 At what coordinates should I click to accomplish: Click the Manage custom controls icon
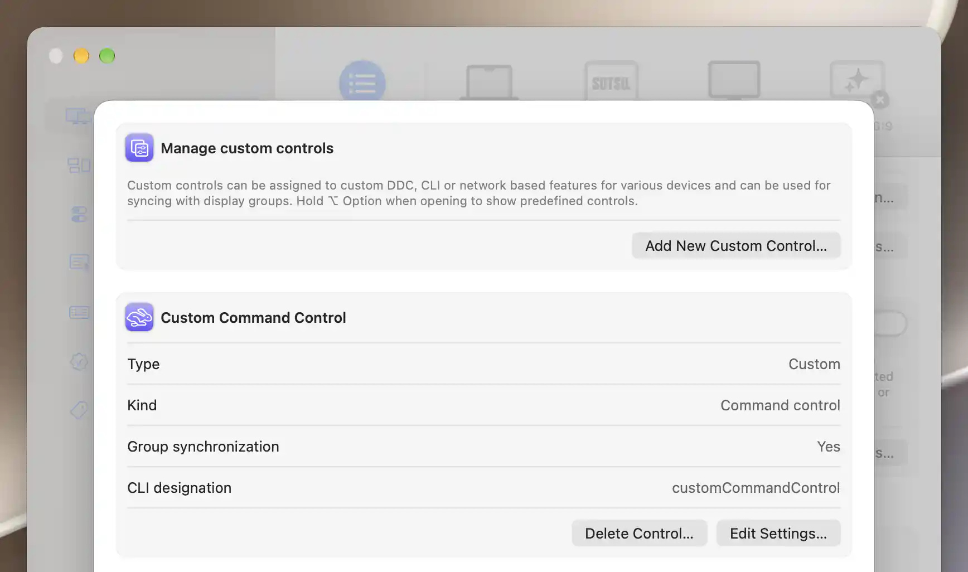139,148
